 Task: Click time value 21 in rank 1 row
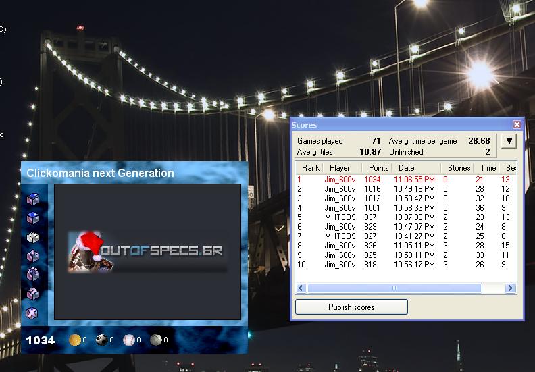[x=480, y=180]
